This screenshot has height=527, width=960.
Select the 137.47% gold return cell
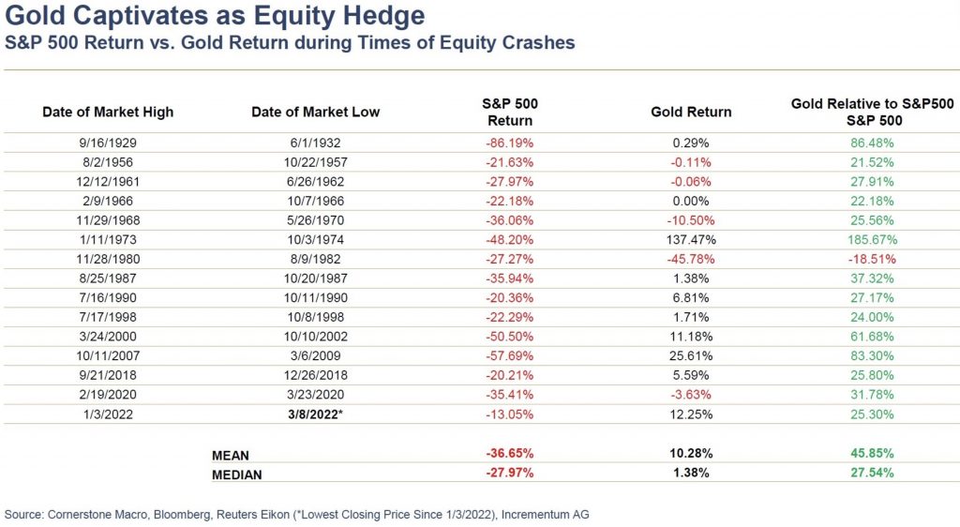tap(691, 239)
